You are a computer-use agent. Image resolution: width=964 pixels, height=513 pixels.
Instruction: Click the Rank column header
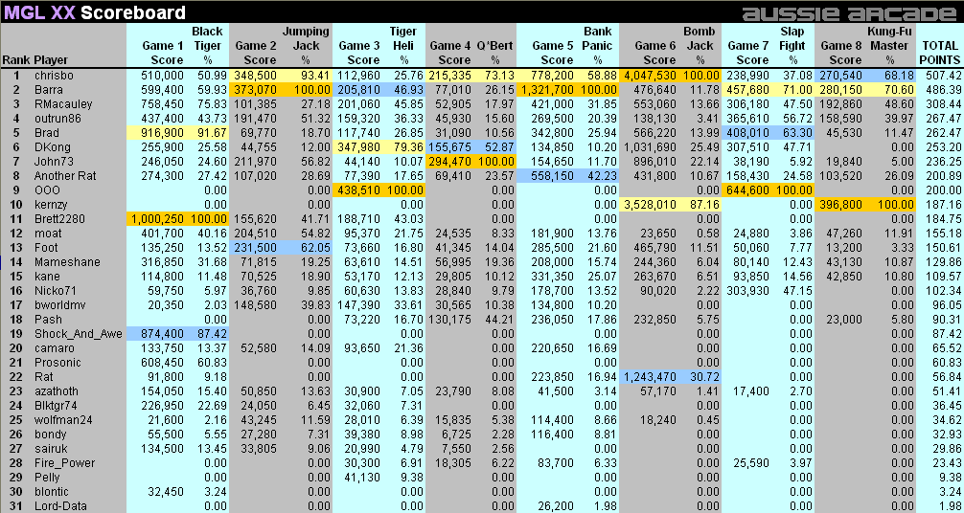coord(15,60)
